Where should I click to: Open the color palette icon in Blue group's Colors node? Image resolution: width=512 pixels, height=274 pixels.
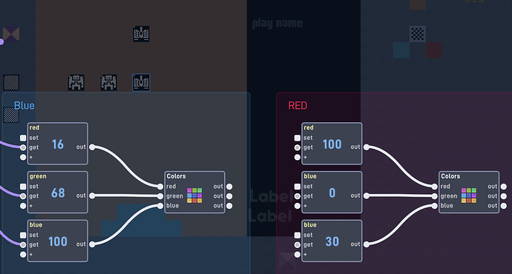click(194, 196)
